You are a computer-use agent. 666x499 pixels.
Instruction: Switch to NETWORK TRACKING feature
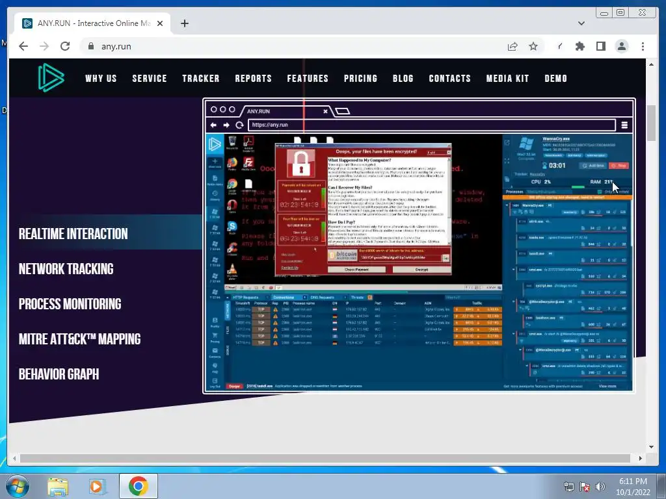(x=66, y=269)
